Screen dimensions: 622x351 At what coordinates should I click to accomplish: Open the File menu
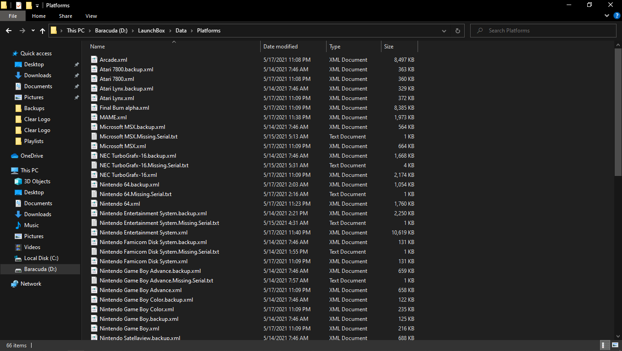tap(13, 16)
